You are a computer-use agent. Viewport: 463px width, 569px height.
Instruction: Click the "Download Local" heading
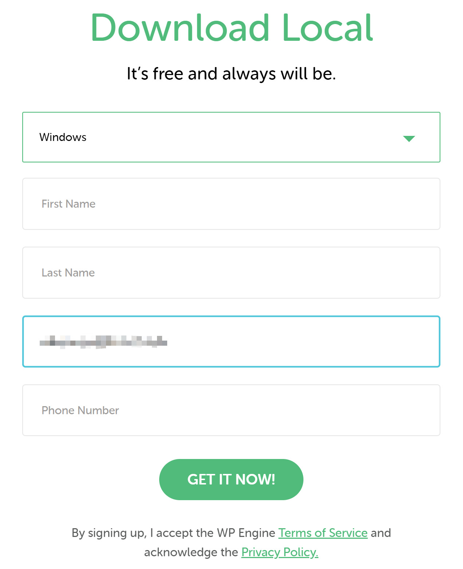[231, 28]
